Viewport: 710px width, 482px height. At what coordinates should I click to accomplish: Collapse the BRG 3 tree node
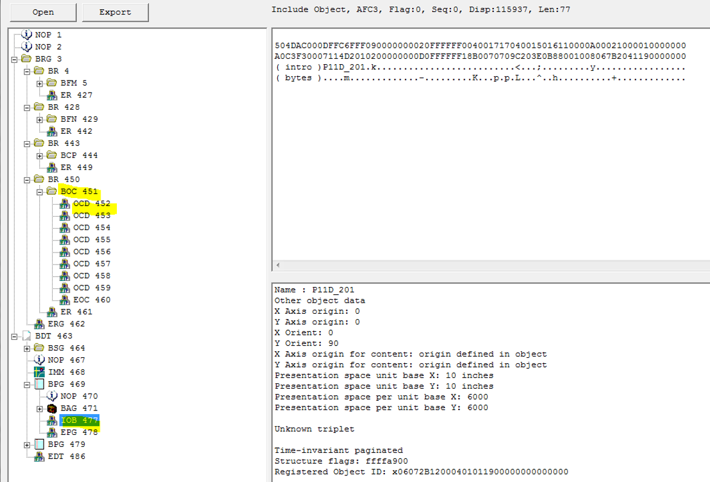[15, 59]
